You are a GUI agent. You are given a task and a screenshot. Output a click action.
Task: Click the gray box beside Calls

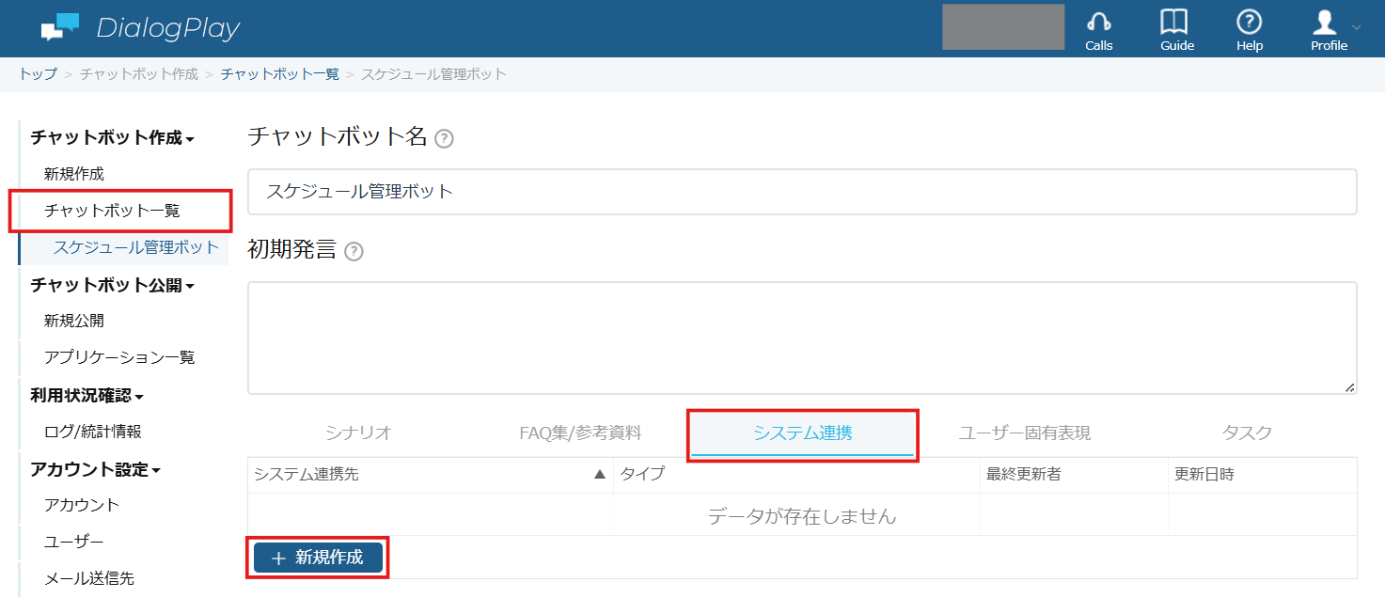[x=1003, y=26]
